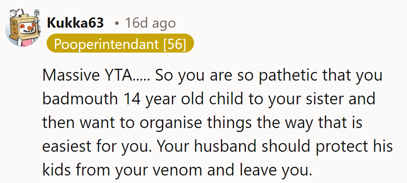407x183 pixels.
Task: Click the "[56]" number in the flair
Action: (175, 44)
